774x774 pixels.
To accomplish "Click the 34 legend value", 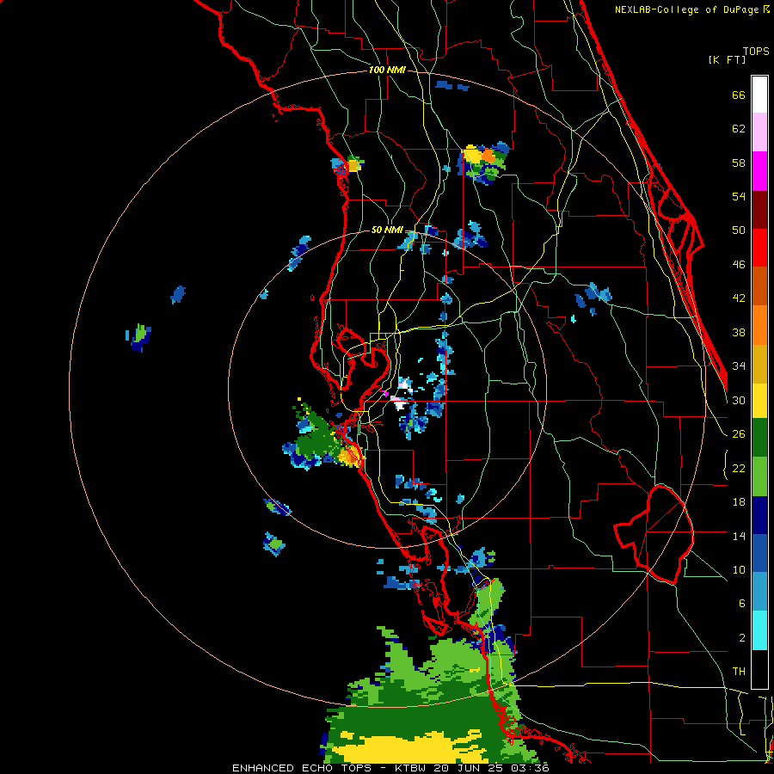I will 739,366.
